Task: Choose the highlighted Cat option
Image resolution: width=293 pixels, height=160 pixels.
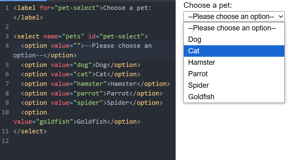Action: coord(194,51)
